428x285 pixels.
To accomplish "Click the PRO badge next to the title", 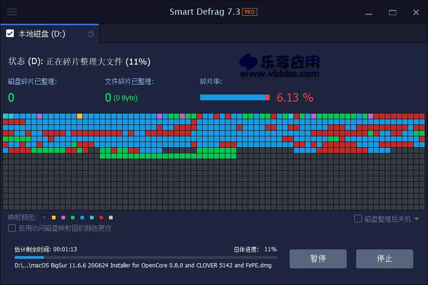I will pyautogui.click(x=251, y=12).
